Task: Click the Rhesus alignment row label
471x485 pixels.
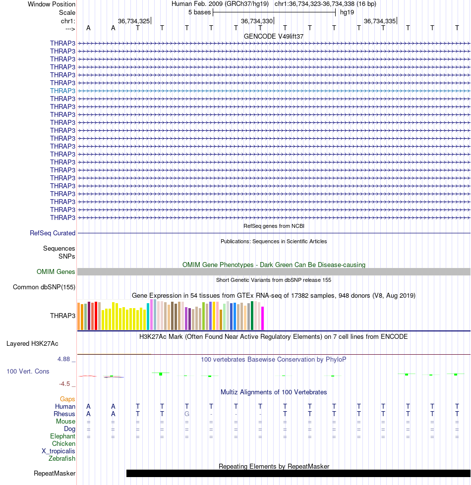Action: click(64, 414)
